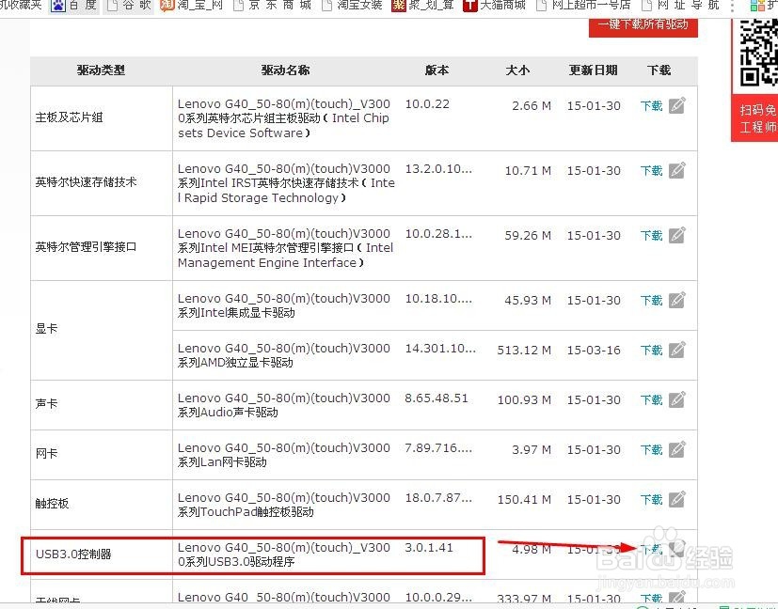
Task: Select the 英特尔管理引擎接口 type cell
Action: pos(102,248)
